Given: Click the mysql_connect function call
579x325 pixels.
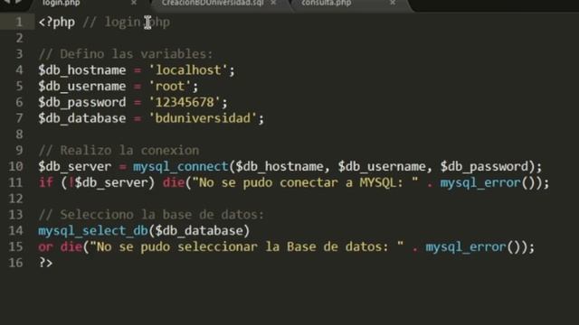Looking at the screenshot, I should point(181,166).
